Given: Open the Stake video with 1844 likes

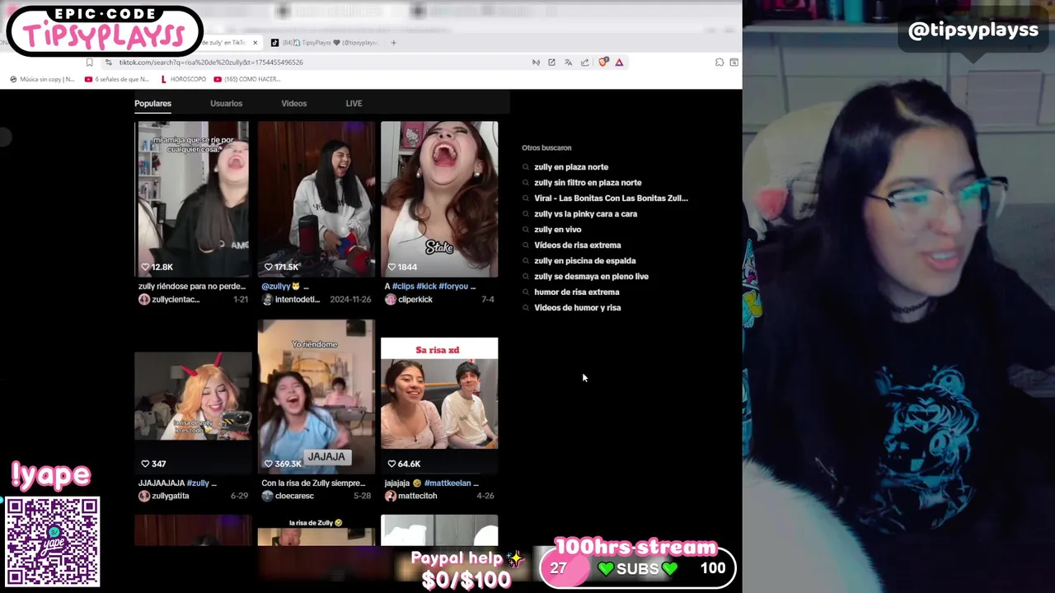Looking at the screenshot, I should coord(439,198).
